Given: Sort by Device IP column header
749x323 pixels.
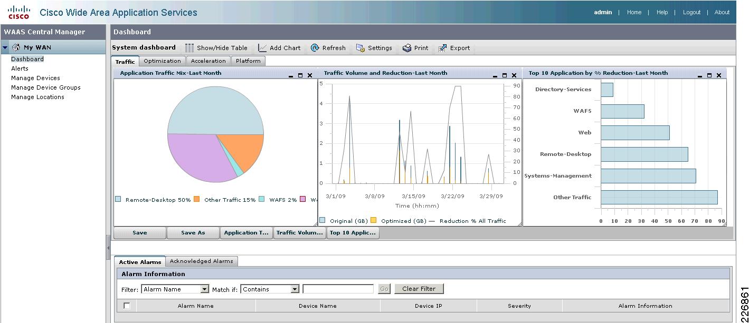Looking at the screenshot, I should 429,306.
